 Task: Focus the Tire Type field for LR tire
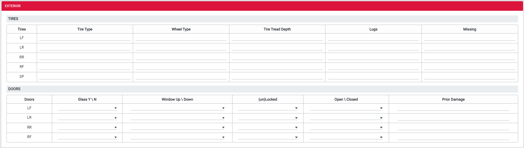[x=85, y=48]
